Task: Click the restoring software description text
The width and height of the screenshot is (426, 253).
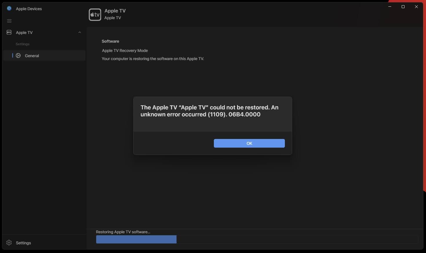Action: [x=153, y=59]
